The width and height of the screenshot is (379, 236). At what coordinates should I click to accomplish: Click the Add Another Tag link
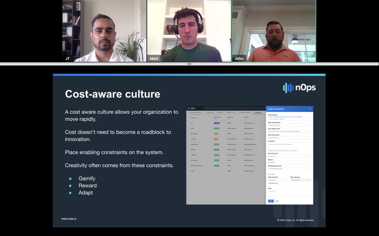273,183
